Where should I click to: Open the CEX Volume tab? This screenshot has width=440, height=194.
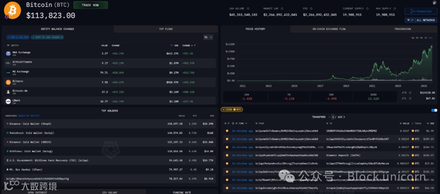[110, 192]
